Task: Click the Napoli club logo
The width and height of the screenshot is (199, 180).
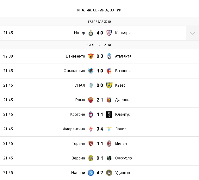Action: pyautogui.click(x=91, y=173)
